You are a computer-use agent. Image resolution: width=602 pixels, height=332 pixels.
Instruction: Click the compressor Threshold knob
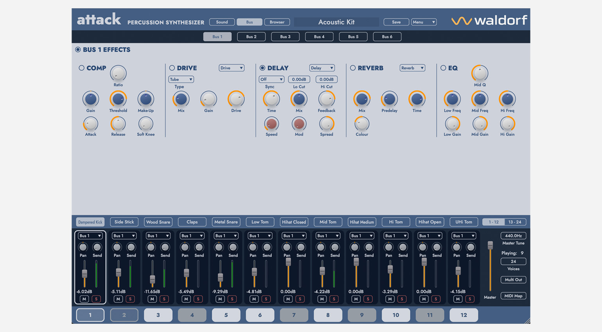[118, 99]
